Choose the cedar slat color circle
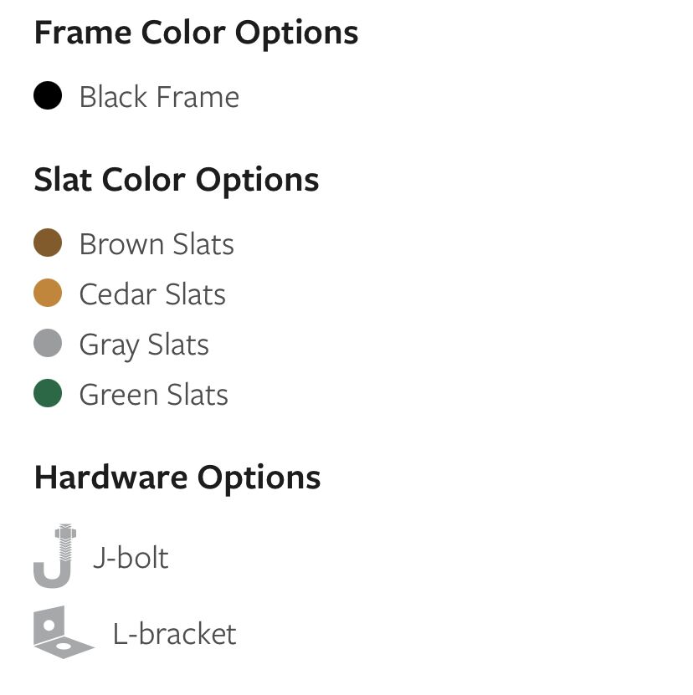 [48, 294]
